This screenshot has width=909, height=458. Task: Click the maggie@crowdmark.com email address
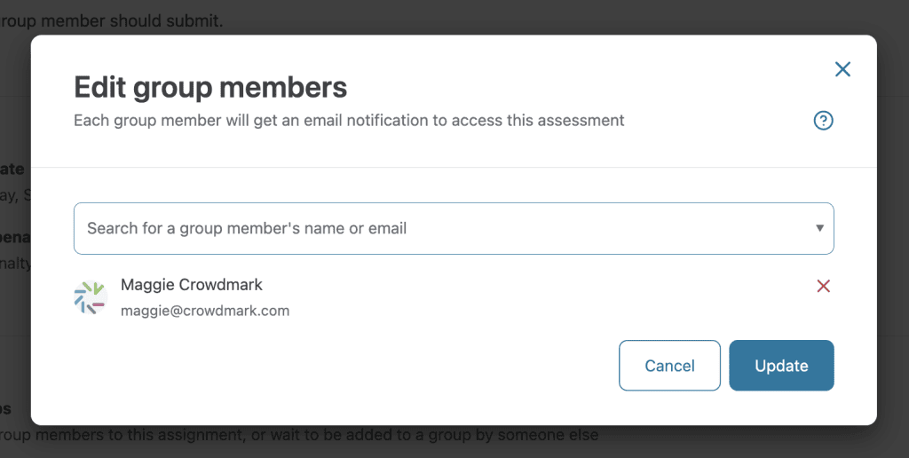205,311
